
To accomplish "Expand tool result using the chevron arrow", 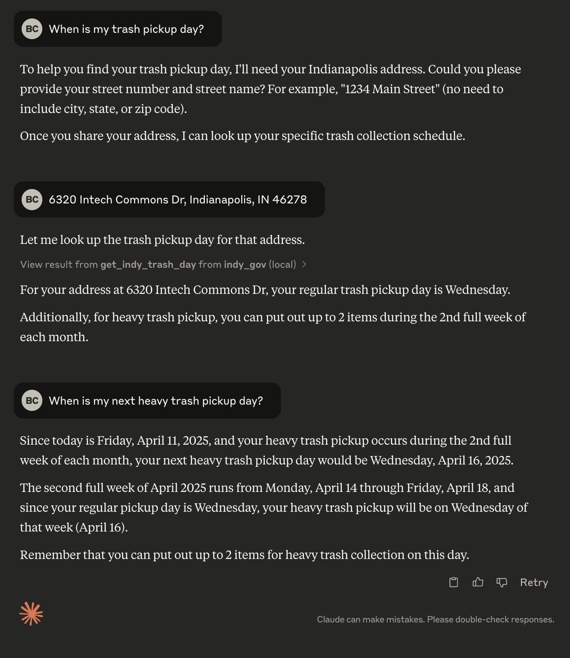I will pos(304,265).
